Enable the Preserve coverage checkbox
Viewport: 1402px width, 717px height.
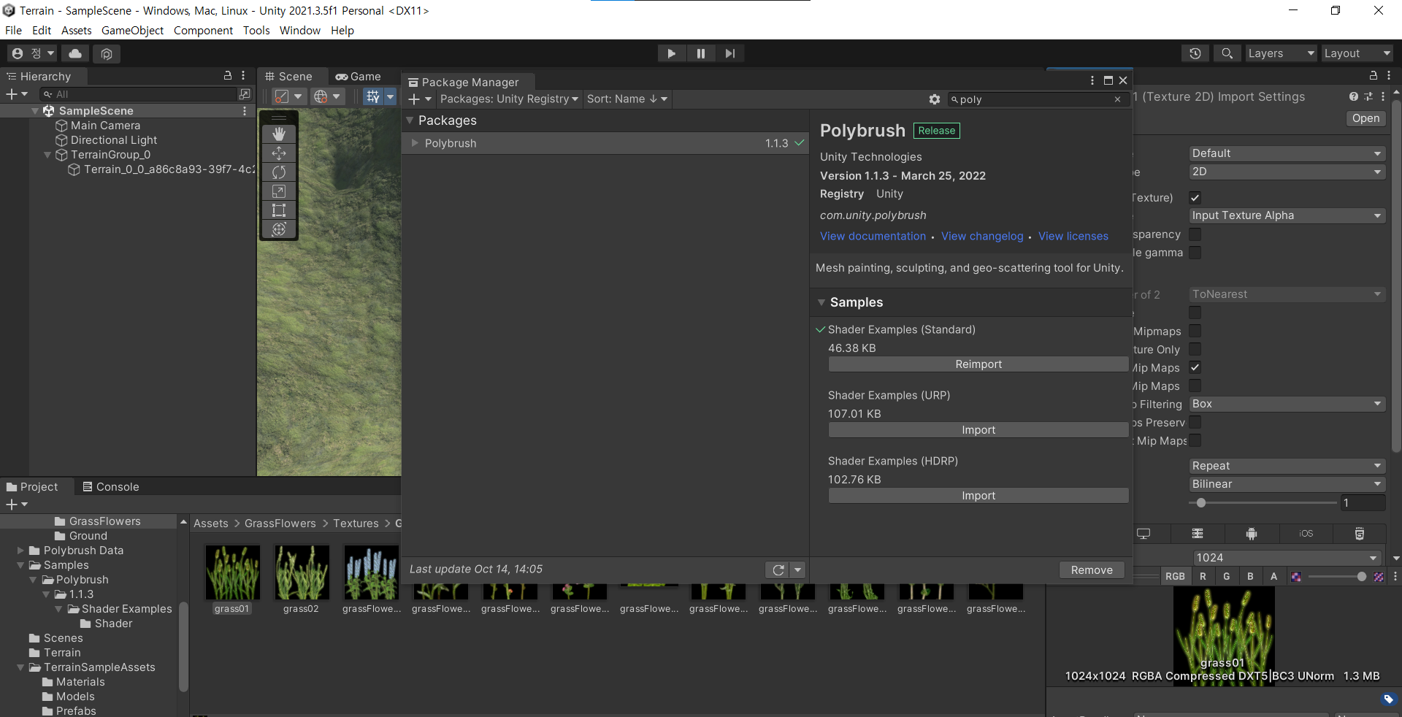tap(1195, 423)
